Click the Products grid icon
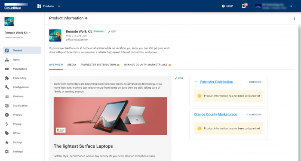 click(x=39, y=6)
